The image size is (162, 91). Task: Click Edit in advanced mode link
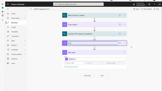(x=71, y=67)
